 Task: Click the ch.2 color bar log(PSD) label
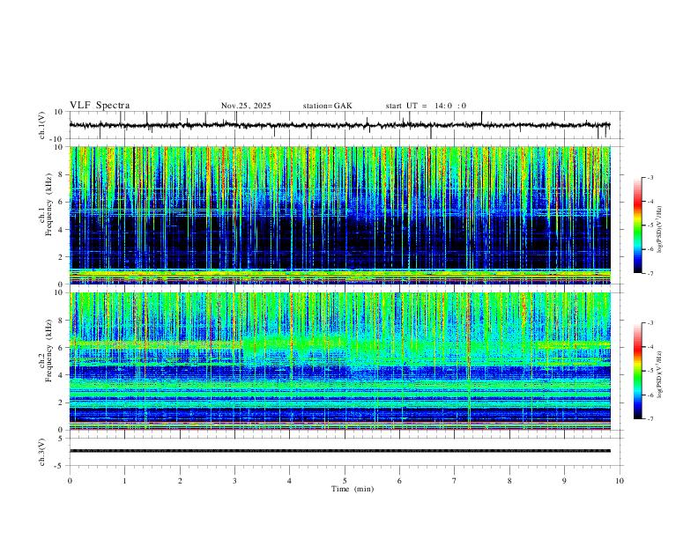point(660,374)
